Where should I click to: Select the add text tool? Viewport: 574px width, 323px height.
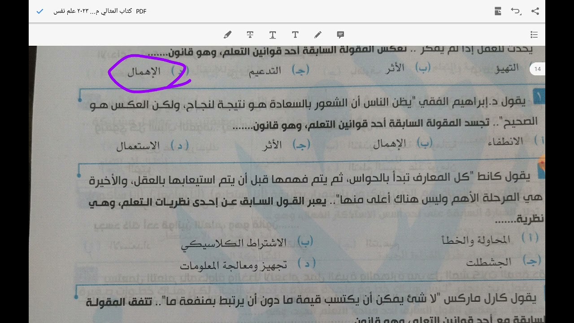[x=295, y=35]
